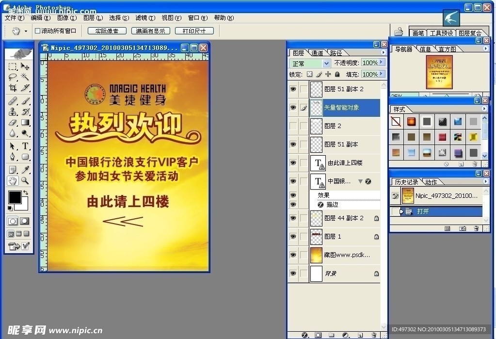Viewport: 496px width, 339px height.
Task: Enable scroll all windows checkbox
Action: [x=37, y=31]
